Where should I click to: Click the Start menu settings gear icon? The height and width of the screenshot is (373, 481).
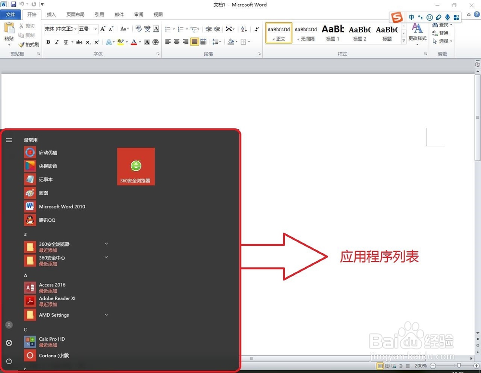click(9, 343)
